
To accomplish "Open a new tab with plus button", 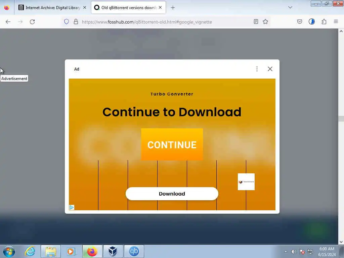I will [173, 8].
